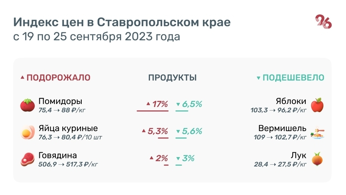Screen dimensions: 346x195
Task: Click the 17% tomato price increase
Action: (160, 104)
